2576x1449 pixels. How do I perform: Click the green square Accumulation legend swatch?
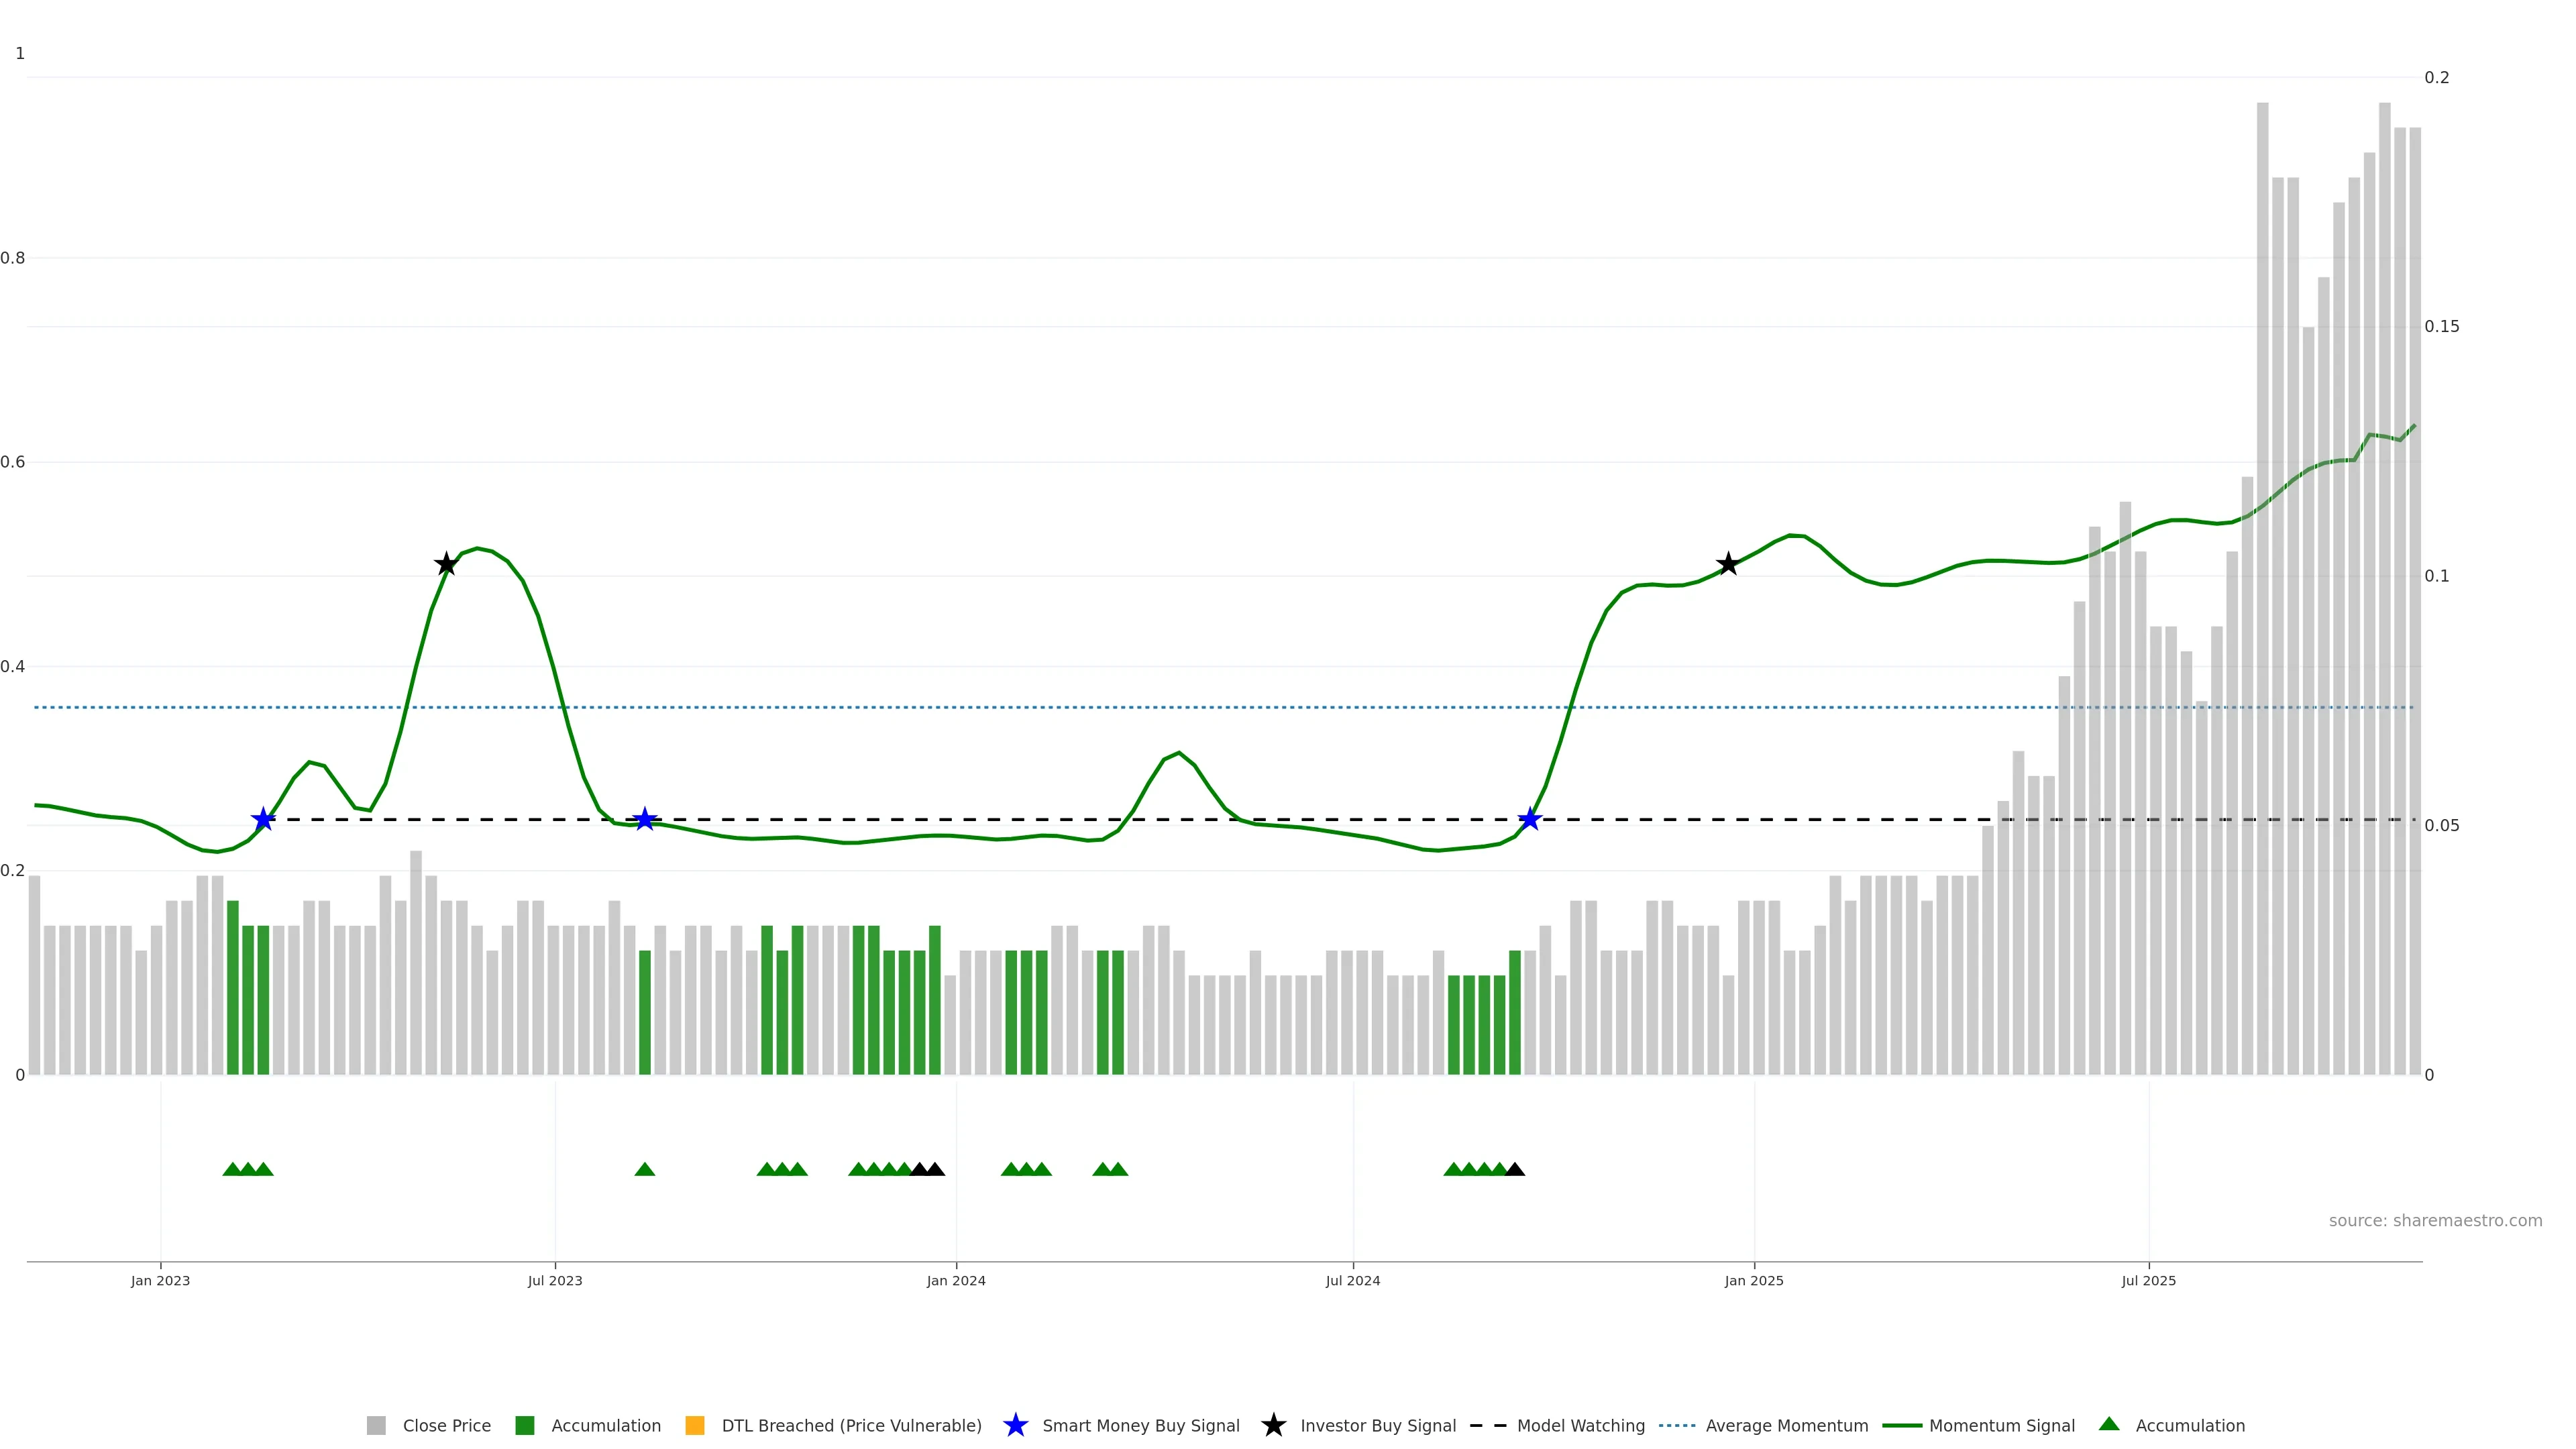pyautogui.click(x=525, y=1426)
